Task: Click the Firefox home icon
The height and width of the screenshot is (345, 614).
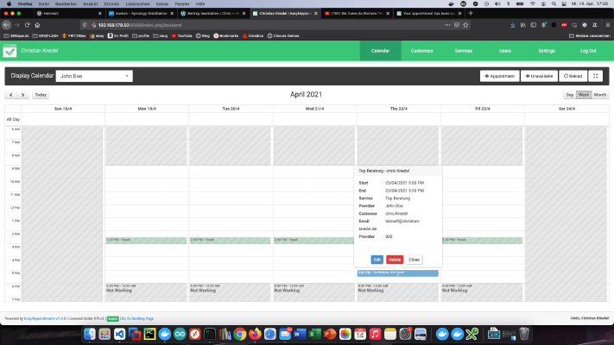Action: 38,25
